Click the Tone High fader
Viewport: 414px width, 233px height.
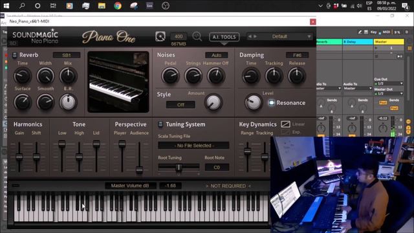pyautogui.click(x=79, y=157)
